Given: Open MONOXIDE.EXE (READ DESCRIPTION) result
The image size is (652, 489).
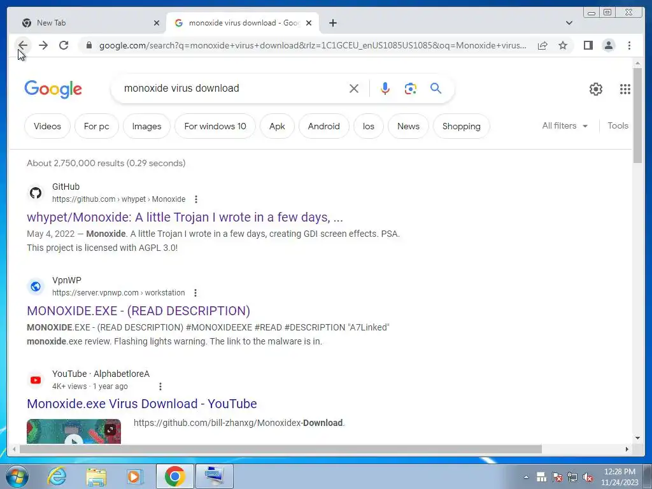Looking at the screenshot, I should [x=138, y=311].
